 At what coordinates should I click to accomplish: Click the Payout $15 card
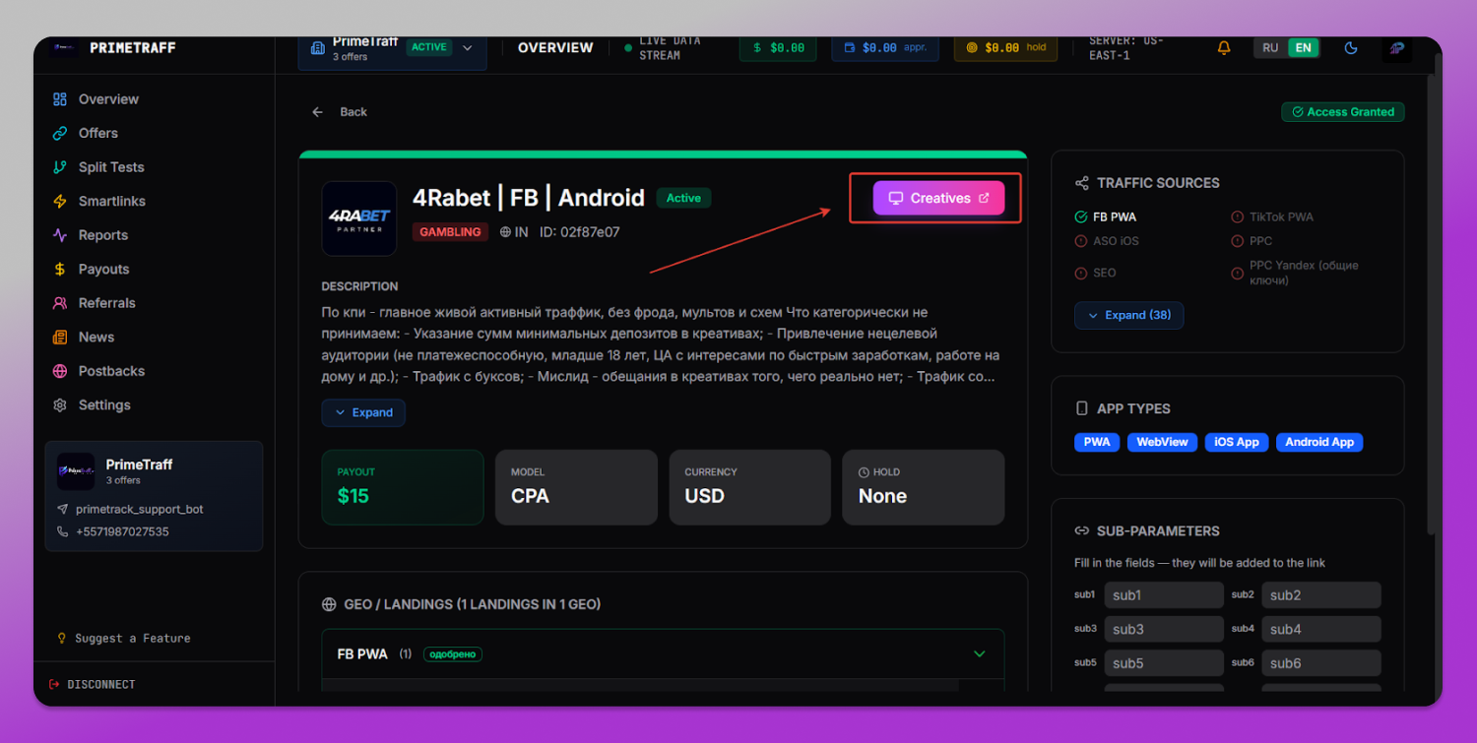coord(403,487)
